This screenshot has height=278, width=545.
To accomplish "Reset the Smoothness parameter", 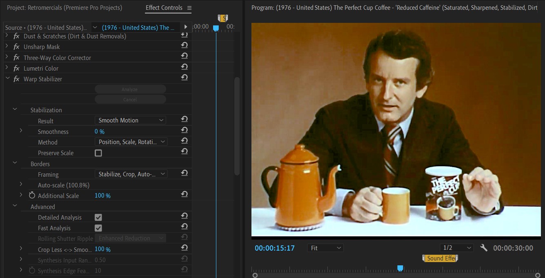I will point(185,130).
